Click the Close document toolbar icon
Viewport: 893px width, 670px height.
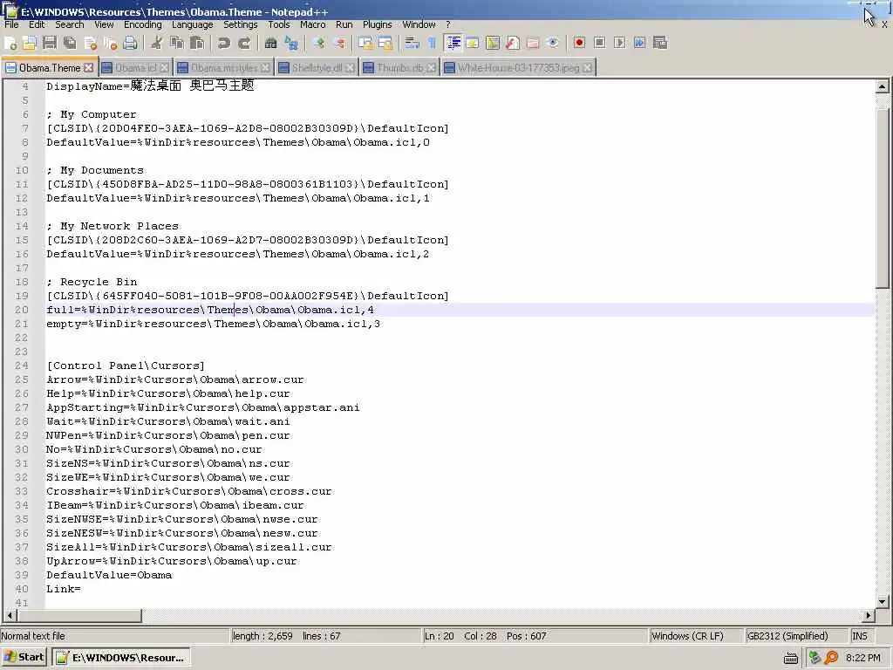point(90,43)
